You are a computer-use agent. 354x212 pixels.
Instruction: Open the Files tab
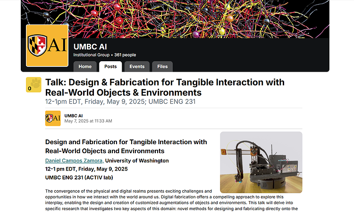162,66
